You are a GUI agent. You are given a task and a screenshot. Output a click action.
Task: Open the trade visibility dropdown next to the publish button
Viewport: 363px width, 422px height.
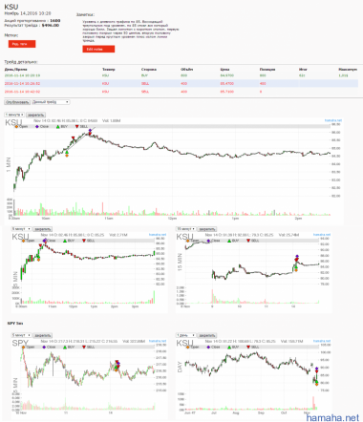pos(51,102)
